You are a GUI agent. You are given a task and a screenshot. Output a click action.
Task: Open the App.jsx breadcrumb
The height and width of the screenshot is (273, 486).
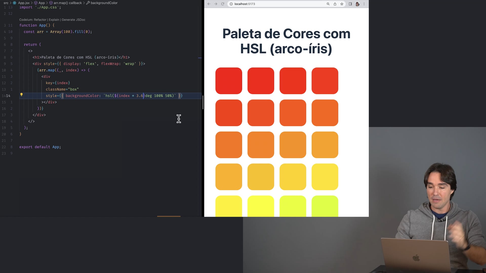(x=22, y=3)
